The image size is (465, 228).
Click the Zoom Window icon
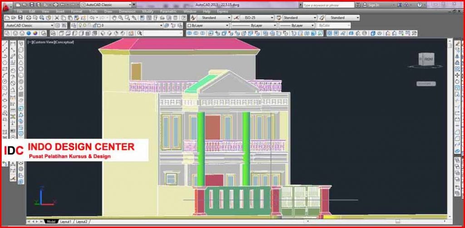[127, 18]
